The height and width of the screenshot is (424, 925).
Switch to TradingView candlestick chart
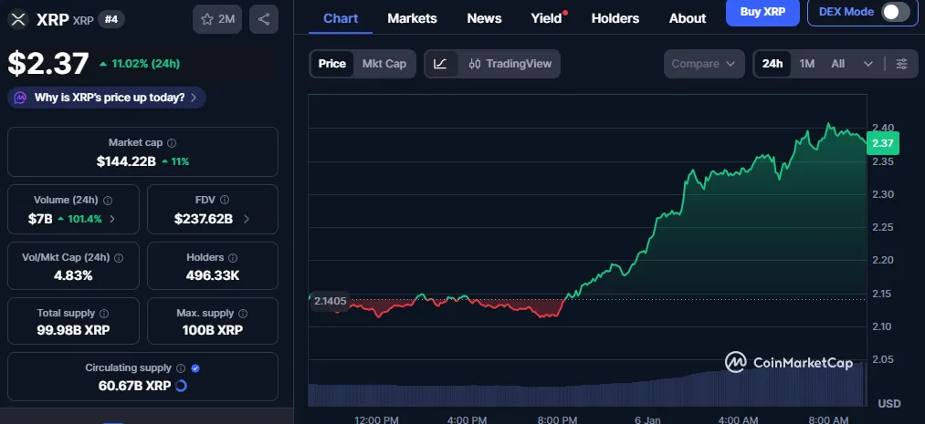510,64
